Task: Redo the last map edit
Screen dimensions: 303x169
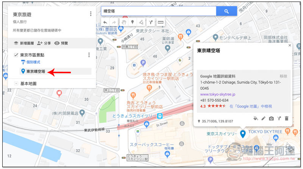Action: (114, 22)
